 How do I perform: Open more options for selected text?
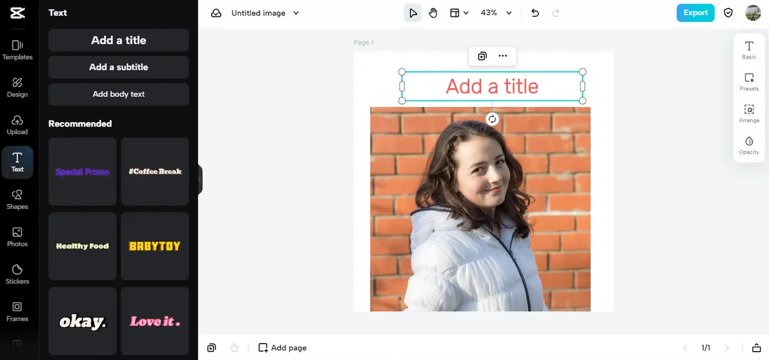tap(502, 56)
